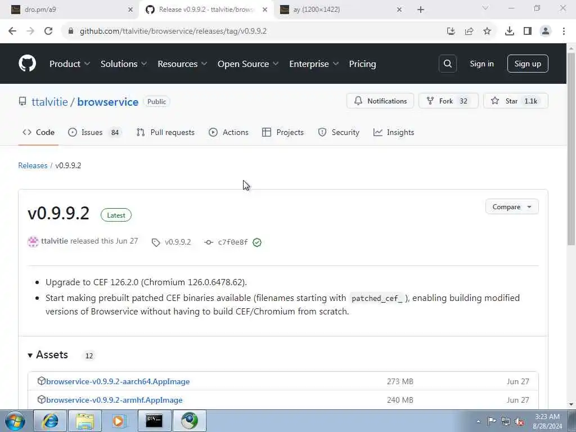
Task: Open Internet Explorer from the taskbar
Action: coord(50,421)
